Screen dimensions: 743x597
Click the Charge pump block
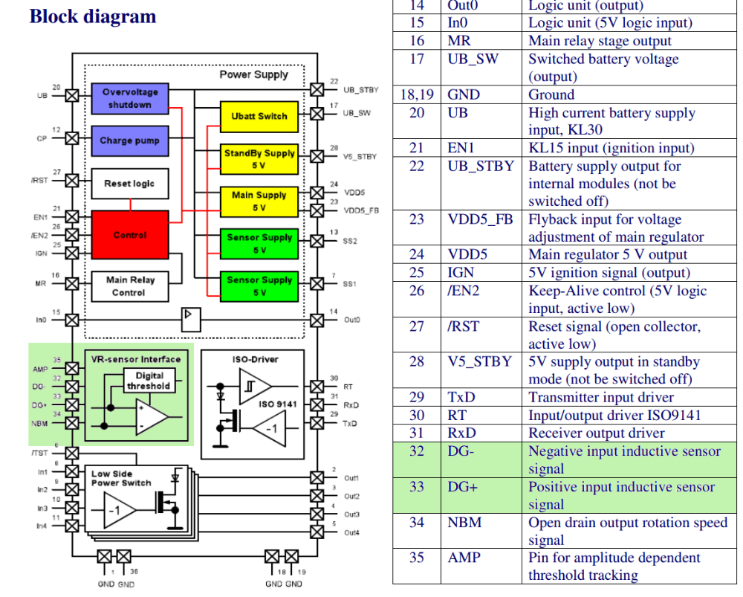point(130,140)
